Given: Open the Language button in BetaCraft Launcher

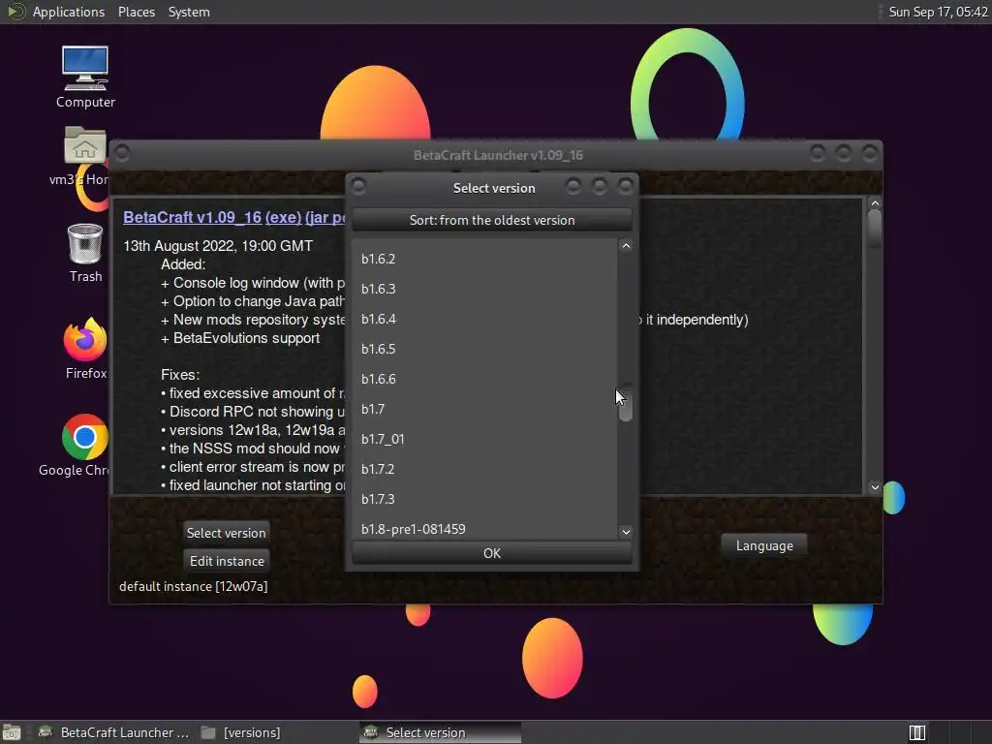Looking at the screenshot, I should pos(764,545).
